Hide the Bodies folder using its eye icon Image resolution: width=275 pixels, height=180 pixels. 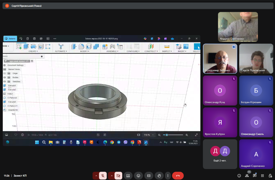[x=5, y=77]
